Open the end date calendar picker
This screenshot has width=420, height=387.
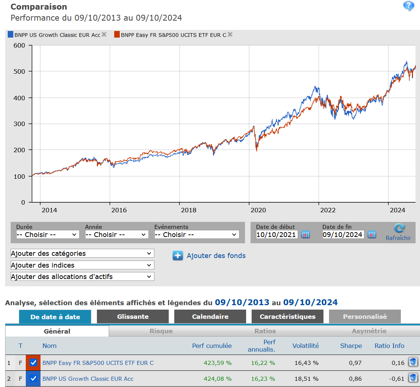pyautogui.click(x=372, y=234)
